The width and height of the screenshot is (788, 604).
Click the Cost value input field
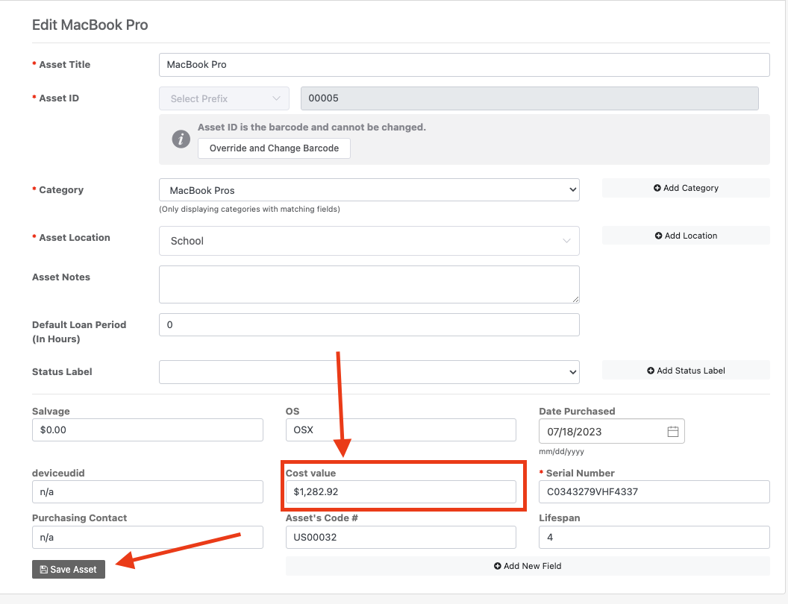pyautogui.click(x=401, y=492)
